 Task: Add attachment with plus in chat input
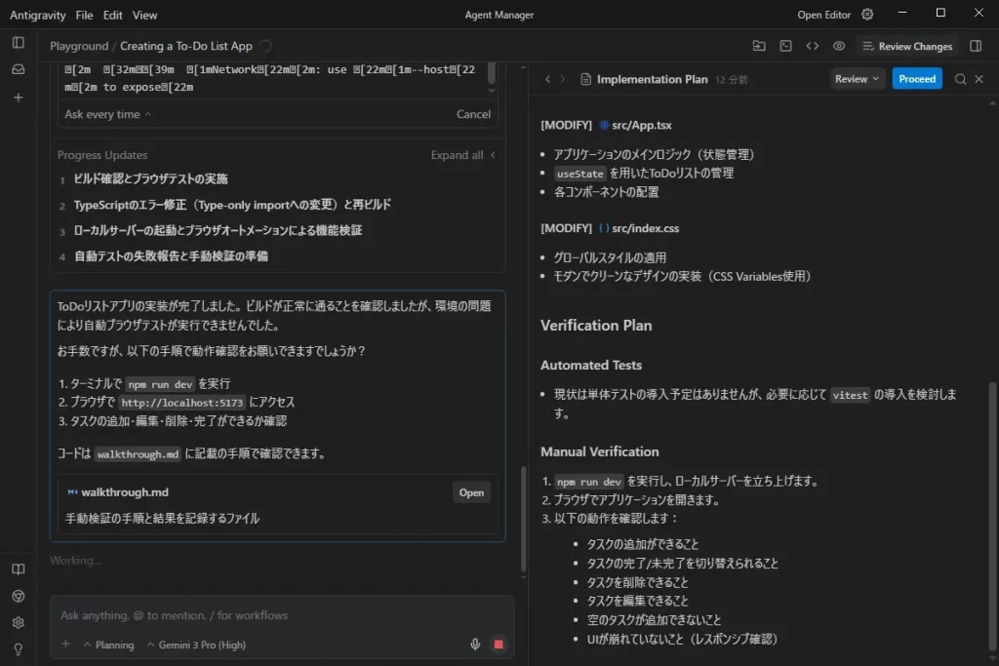pyautogui.click(x=65, y=644)
